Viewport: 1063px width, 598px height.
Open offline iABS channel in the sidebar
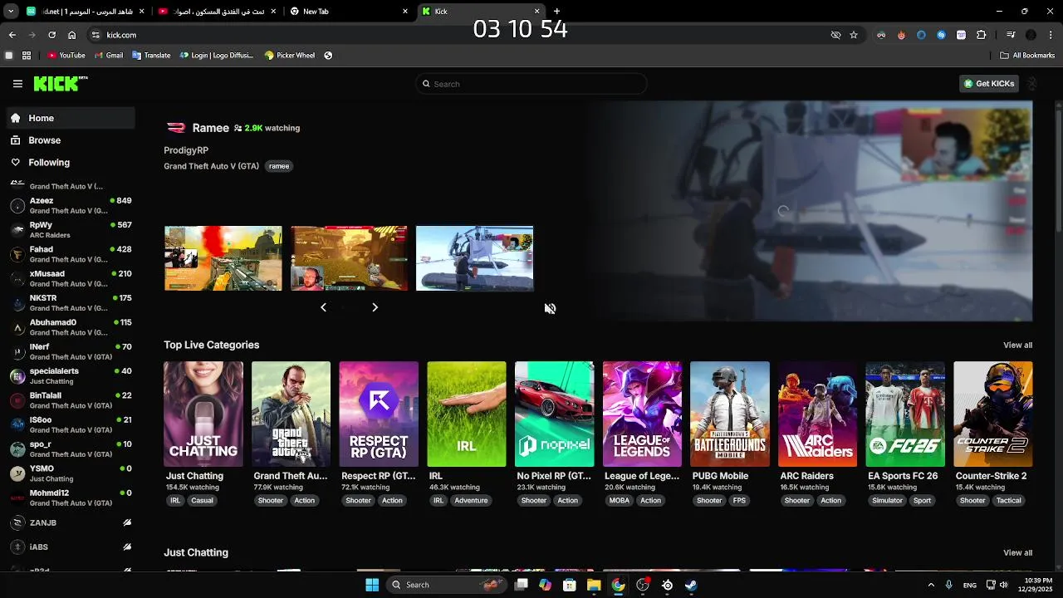71,547
